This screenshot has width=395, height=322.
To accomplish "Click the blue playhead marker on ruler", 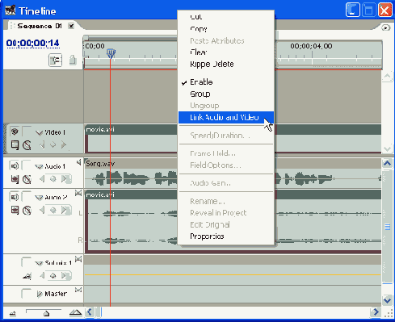I will point(111,53).
